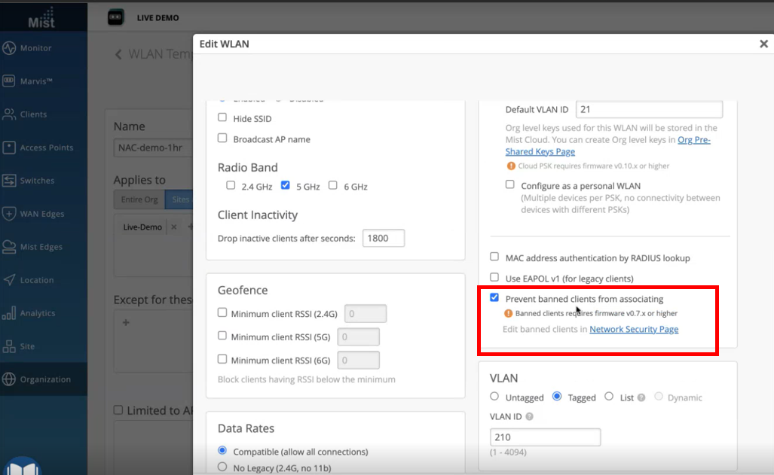
Task: Click the WAN Edges icon
Action: click(x=10, y=214)
